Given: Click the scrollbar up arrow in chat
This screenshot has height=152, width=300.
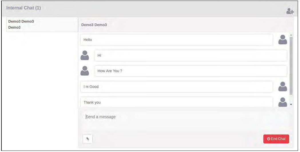Looking at the screenshot, I should tap(291, 35).
